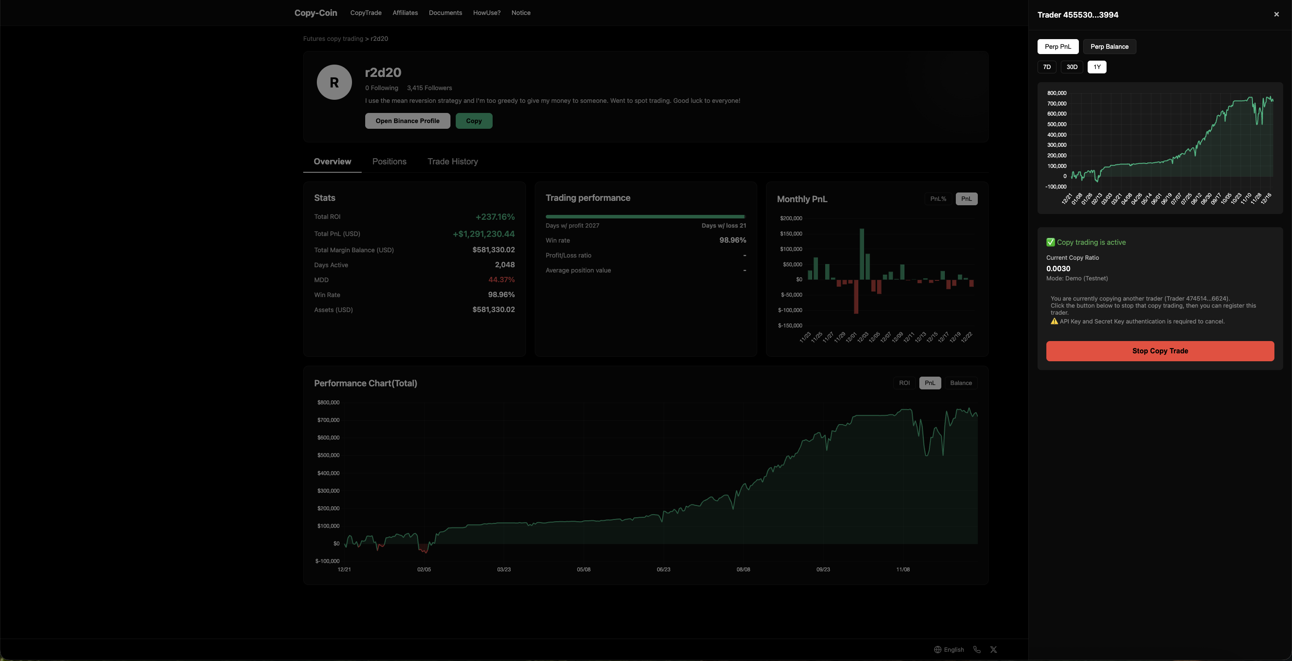This screenshot has height=661, width=1292.
Task: Open the Trade History tab
Action: [452, 161]
